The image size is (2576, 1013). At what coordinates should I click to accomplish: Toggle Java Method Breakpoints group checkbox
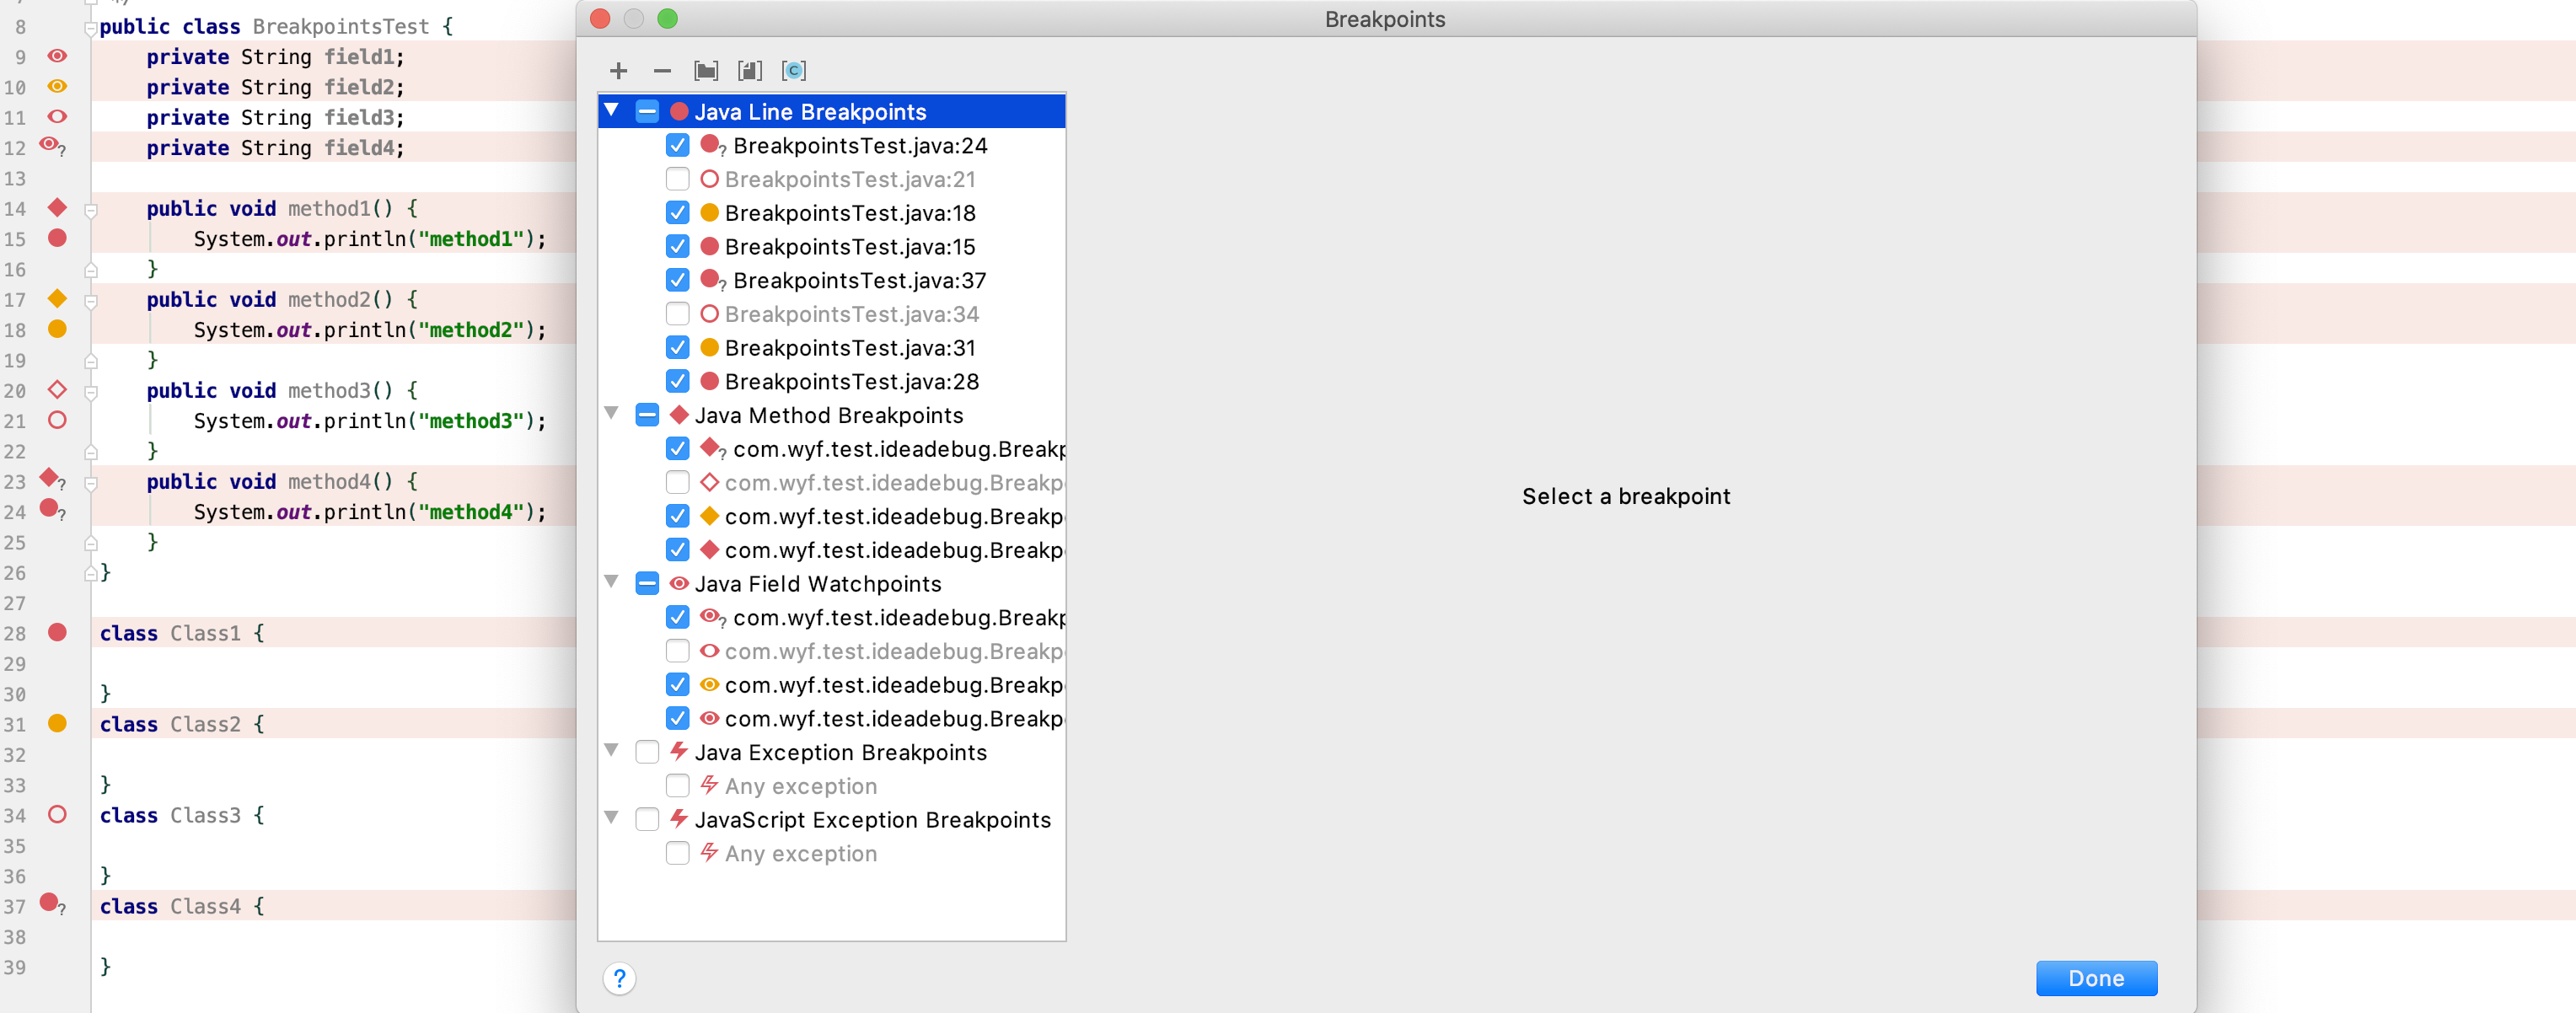pos(647,414)
